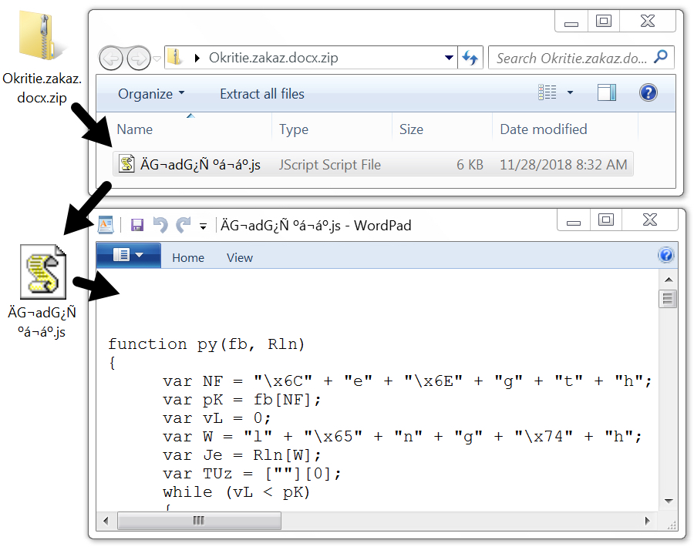Maximize the Explorer zip window
This screenshot has width=694, height=550.
[x=604, y=22]
